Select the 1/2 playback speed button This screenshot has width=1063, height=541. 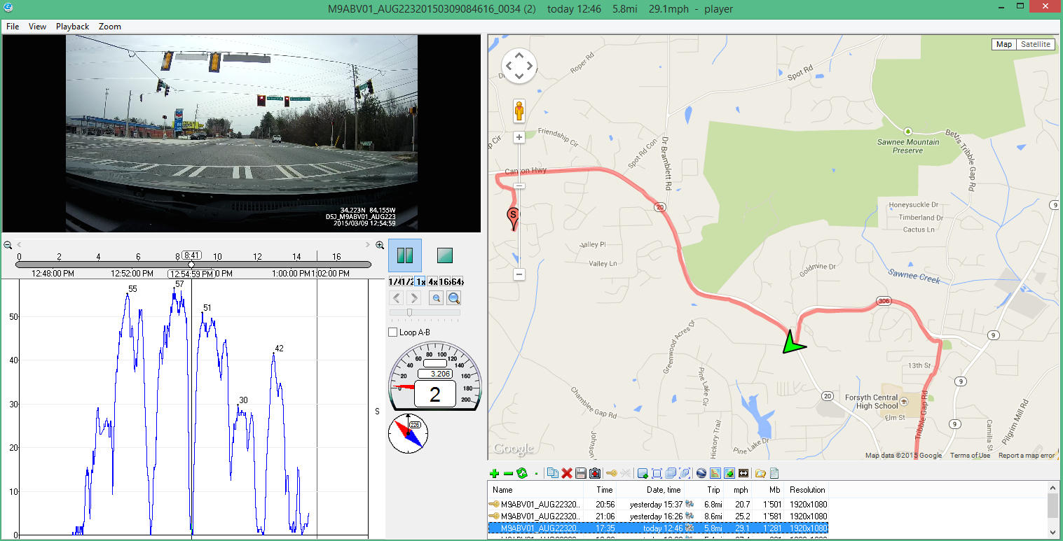click(x=407, y=281)
